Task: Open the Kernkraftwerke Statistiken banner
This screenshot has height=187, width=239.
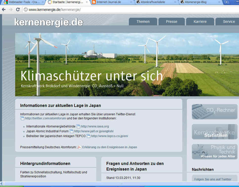Action: pos(215,132)
